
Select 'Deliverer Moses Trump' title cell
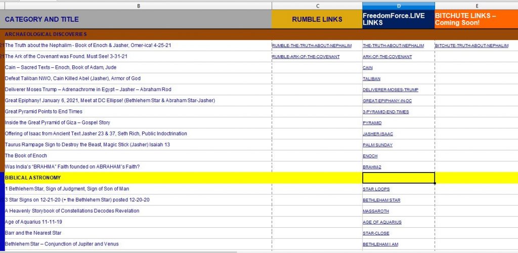138,90
